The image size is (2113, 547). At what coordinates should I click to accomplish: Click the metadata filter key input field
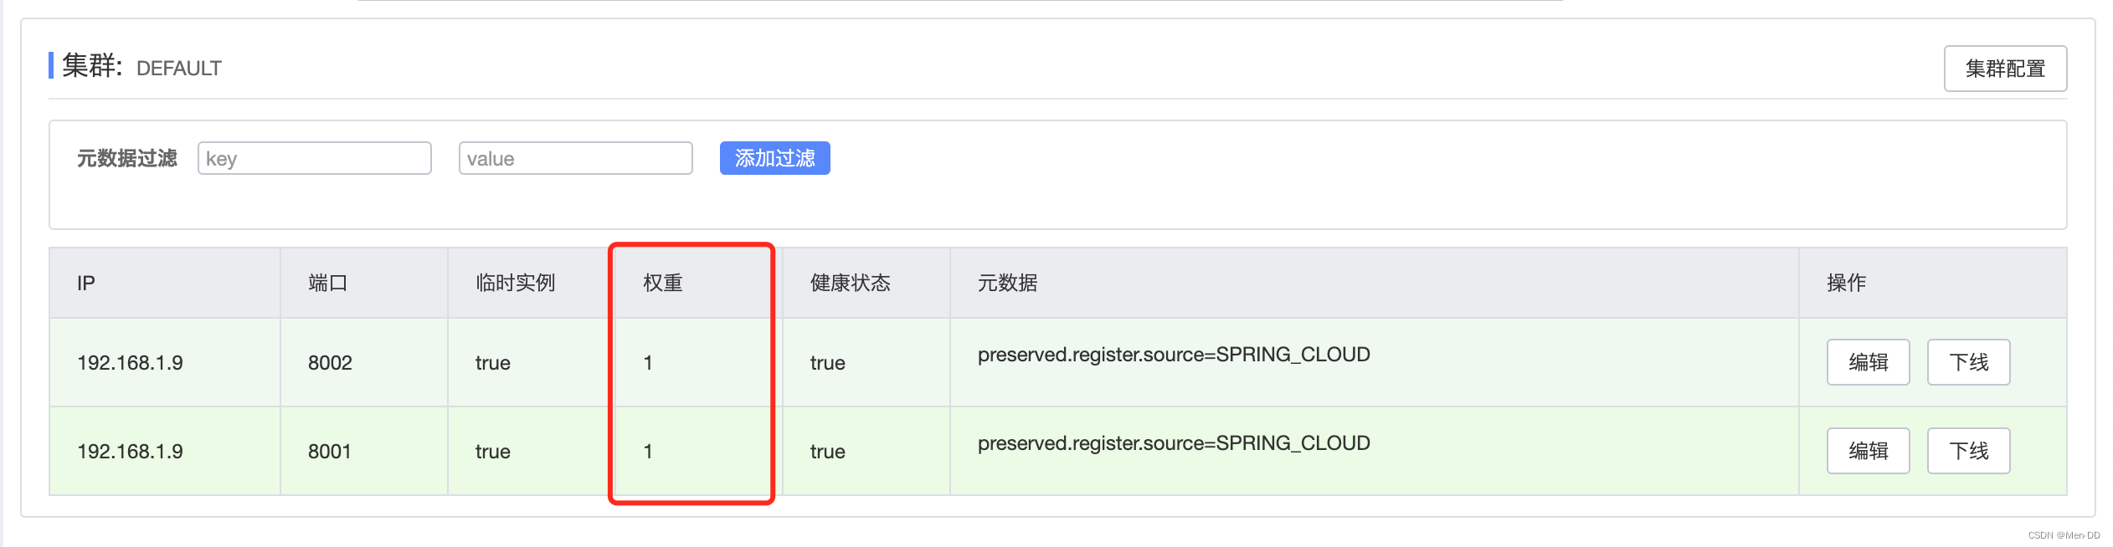tap(315, 158)
